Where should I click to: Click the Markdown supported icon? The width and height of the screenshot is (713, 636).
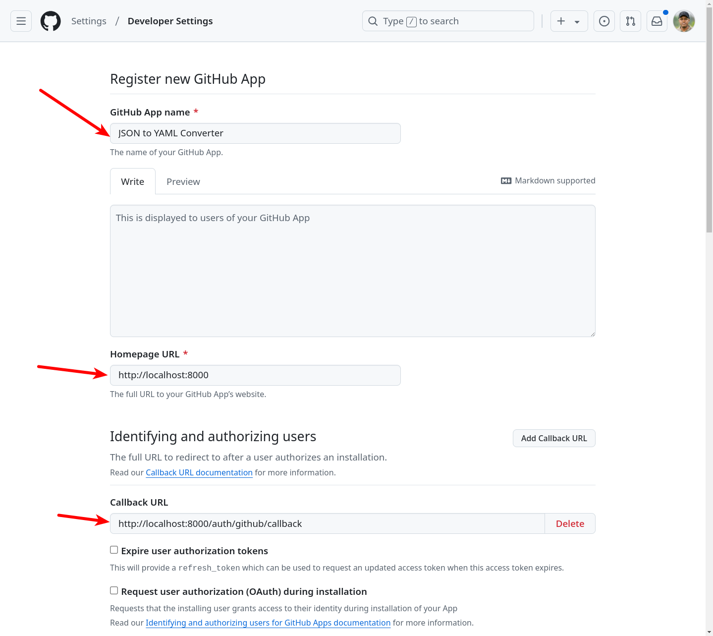click(x=506, y=180)
